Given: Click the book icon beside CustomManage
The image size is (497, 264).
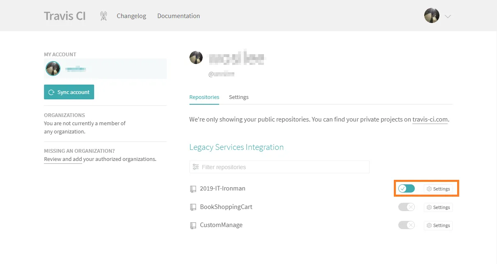Looking at the screenshot, I should click(x=193, y=225).
